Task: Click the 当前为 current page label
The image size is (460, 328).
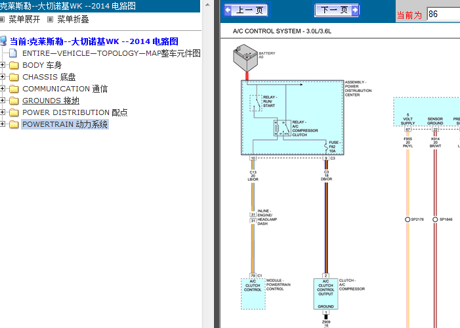Action: 409,15
